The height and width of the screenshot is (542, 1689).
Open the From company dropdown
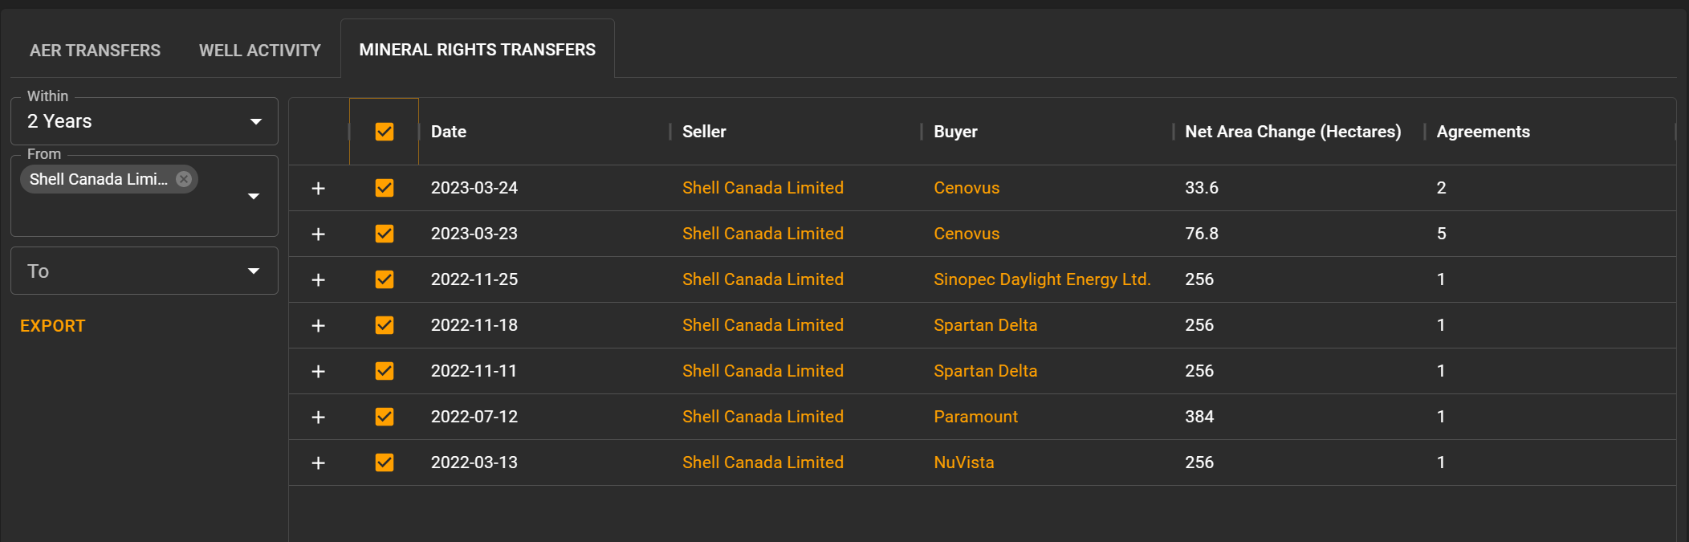point(254,195)
